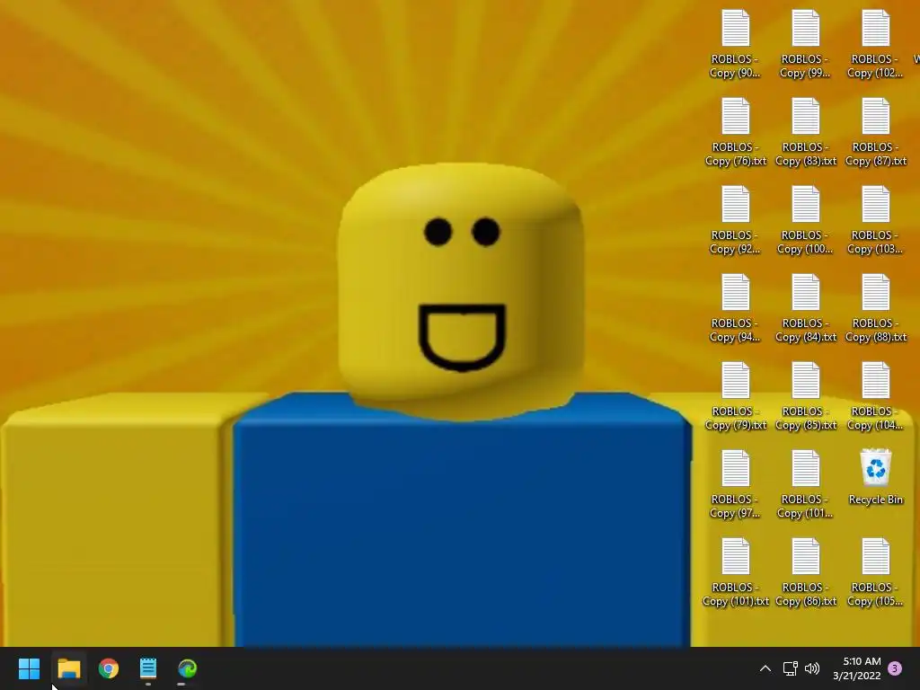This screenshot has width=920, height=690.
Task: Select ROBLOS - Copy (101).txt file
Action: click(735, 572)
